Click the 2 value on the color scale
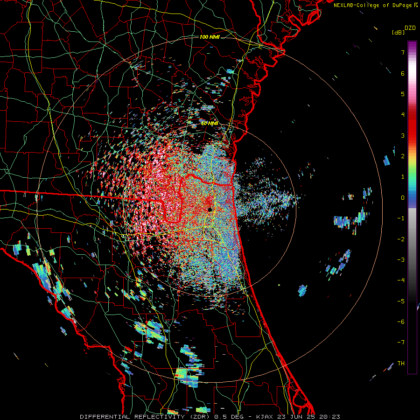420x420 pixels. pyautogui.click(x=403, y=156)
